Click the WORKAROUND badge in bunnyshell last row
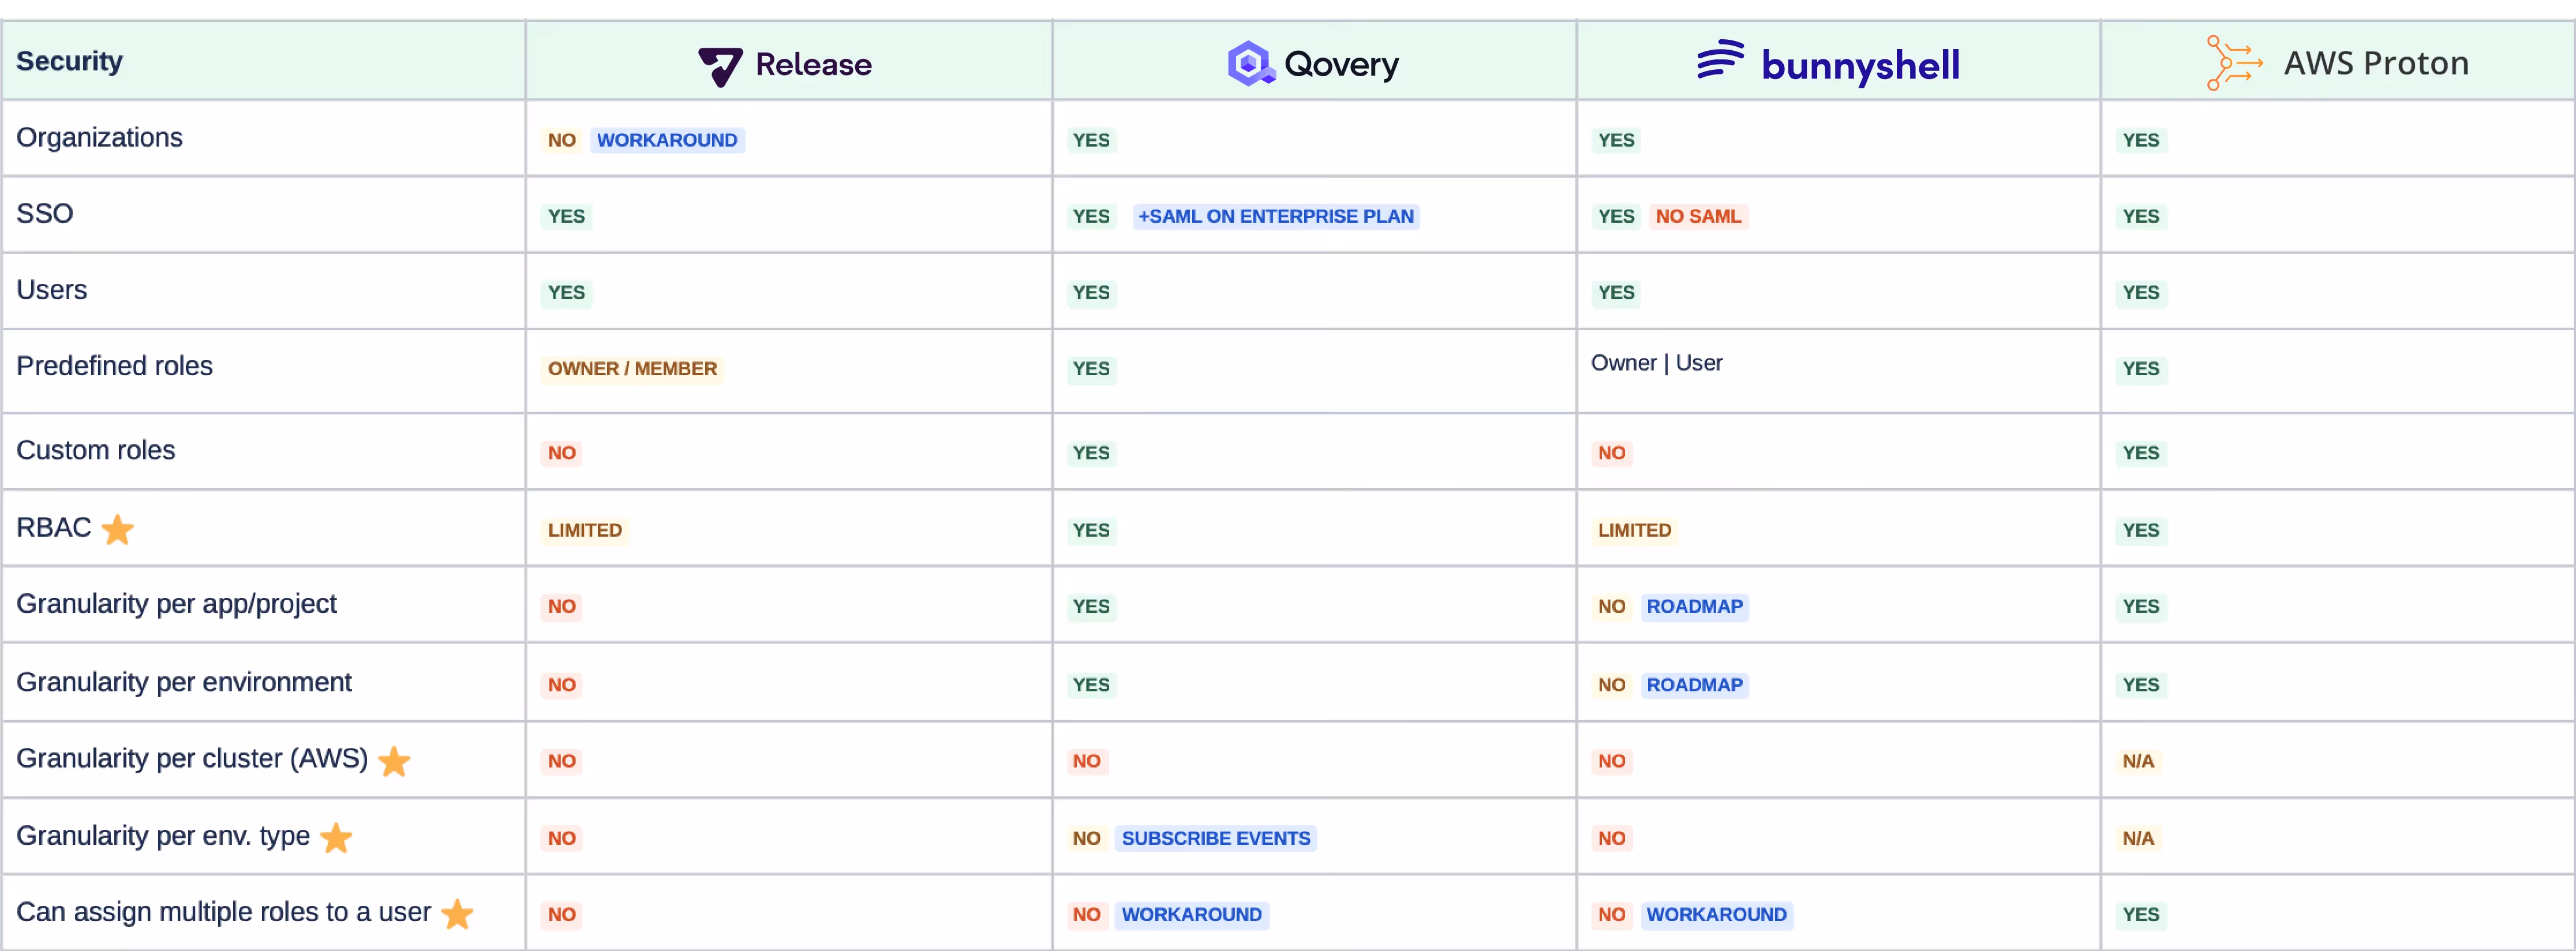This screenshot has height=951, width=2576. tap(1717, 914)
